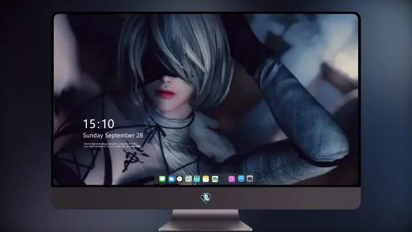Open the Clock app in dock
Viewport: 412px width, 232px height.
[180, 179]
